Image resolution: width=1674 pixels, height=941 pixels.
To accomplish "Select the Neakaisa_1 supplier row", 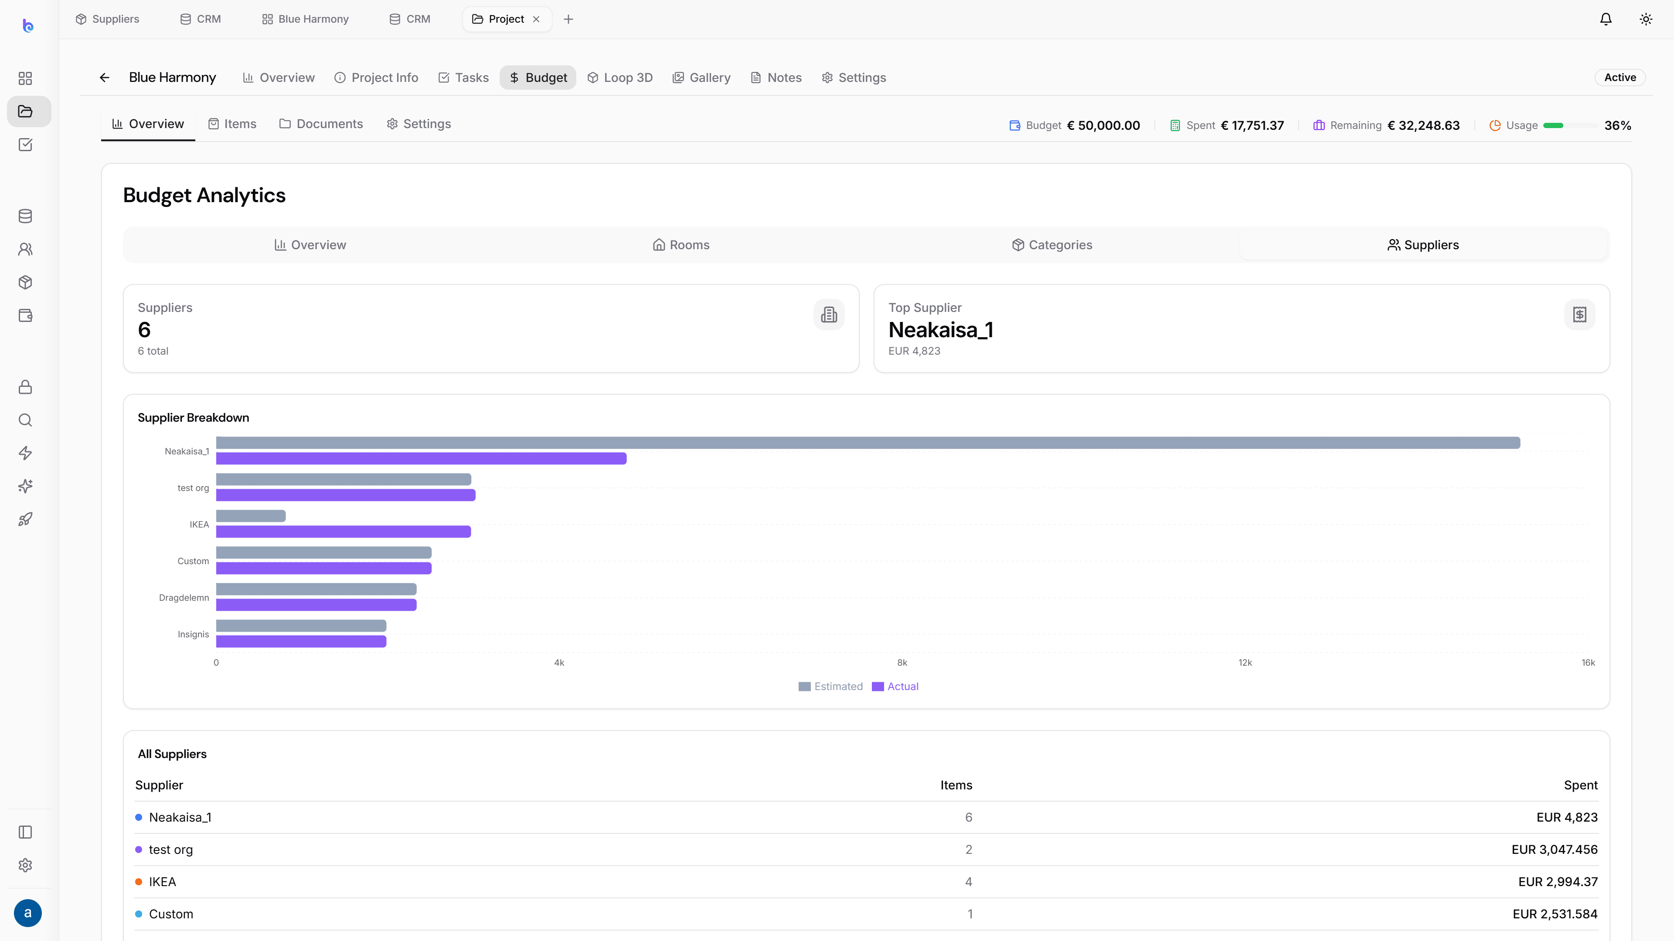I will pos(866,817).
